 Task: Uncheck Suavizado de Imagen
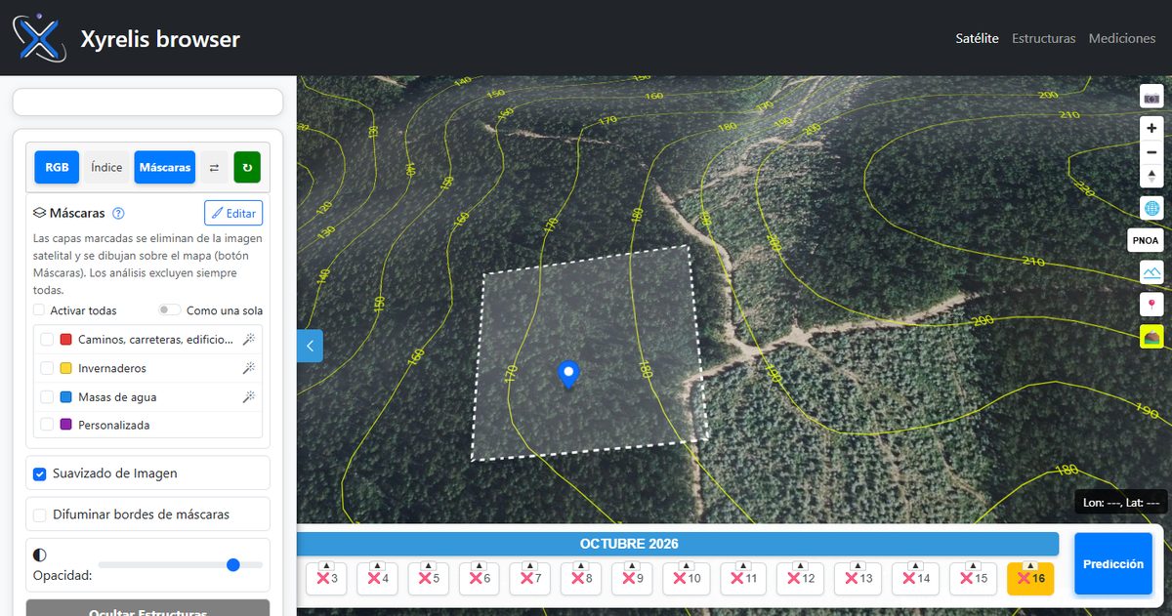point(40,473)
